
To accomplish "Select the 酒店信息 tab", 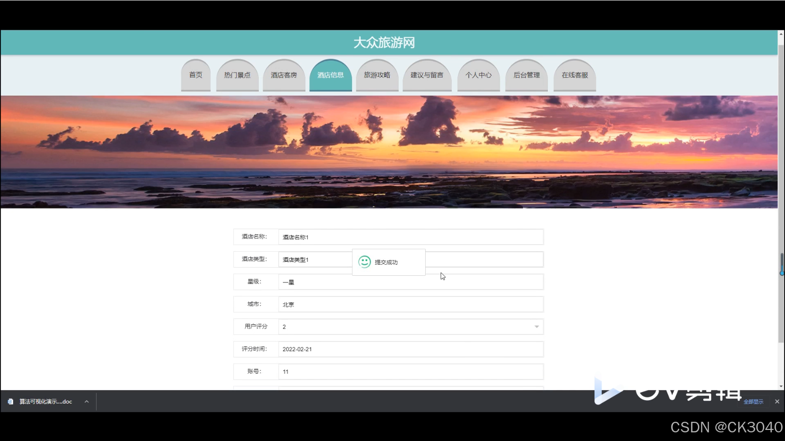I will coord(330,75).
